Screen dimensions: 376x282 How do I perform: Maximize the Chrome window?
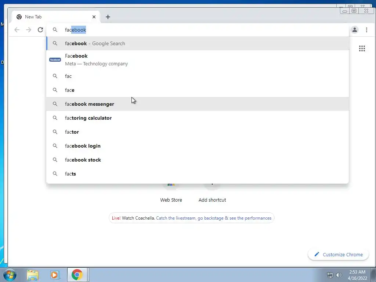(354, 11)
